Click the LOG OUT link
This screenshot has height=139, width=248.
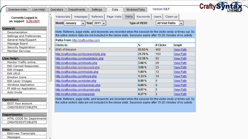[x=33, y=21]
